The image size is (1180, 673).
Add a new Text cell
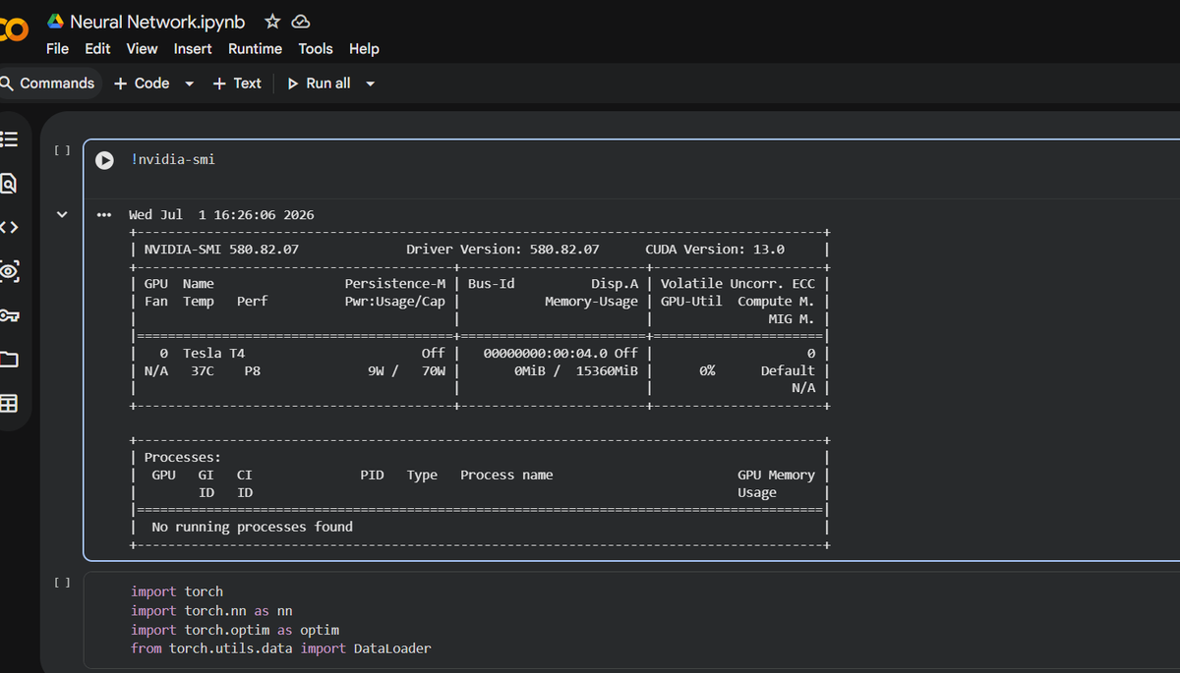237,84
